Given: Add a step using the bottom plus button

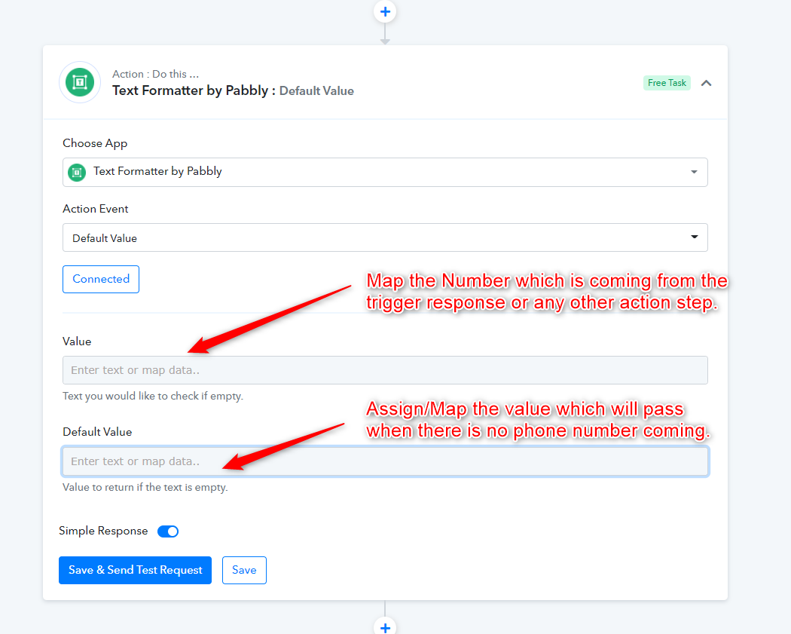Looking at the screenshot, I should [385, 627].
